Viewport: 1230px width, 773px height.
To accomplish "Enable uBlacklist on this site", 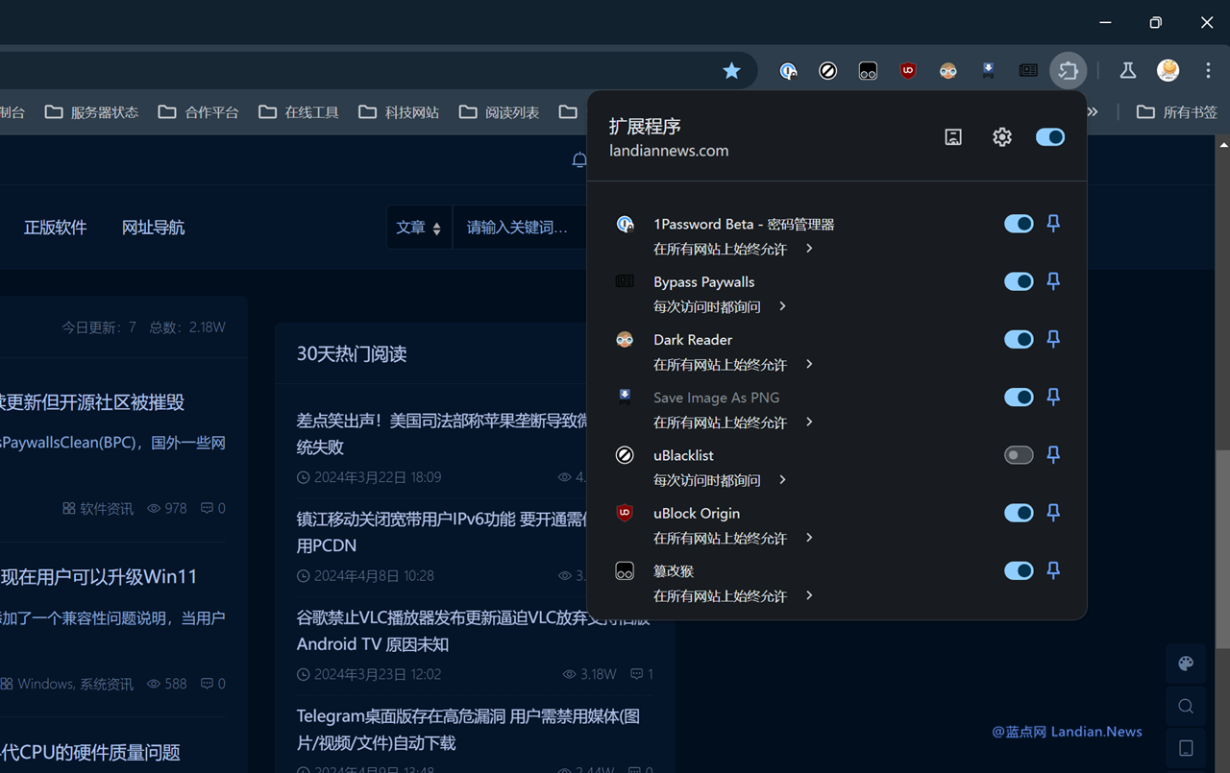I will point(1019,455).
